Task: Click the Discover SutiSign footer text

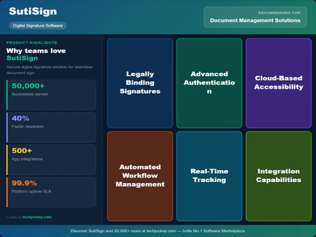Action: pos(158,231)
